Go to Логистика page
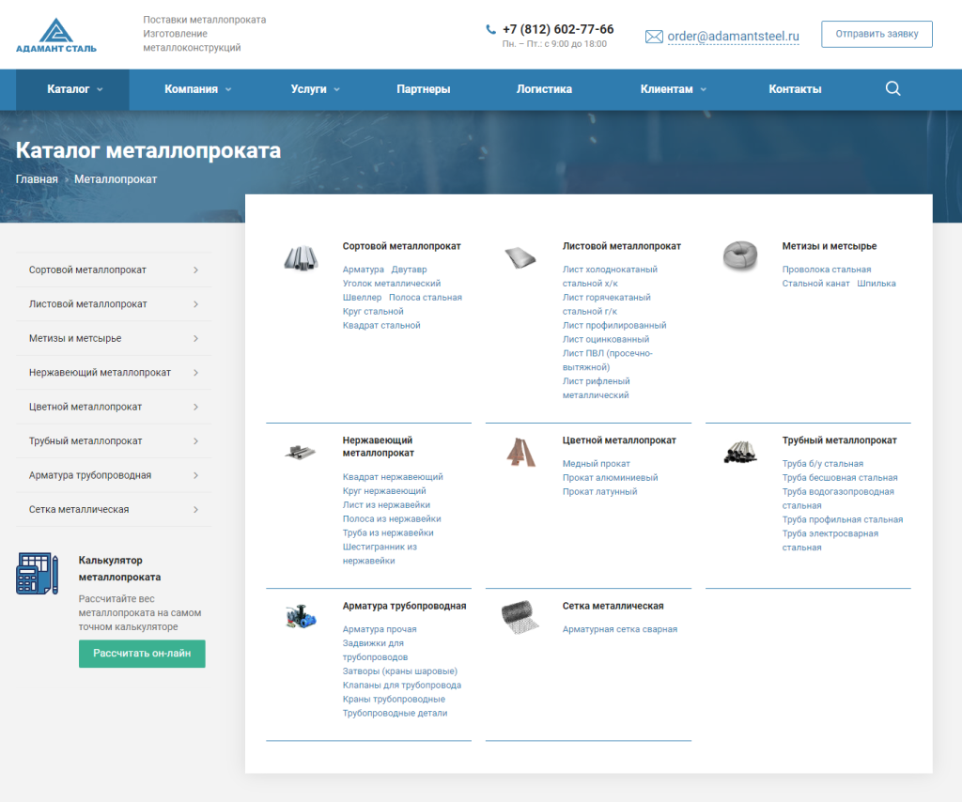 [x=544, y=89]
